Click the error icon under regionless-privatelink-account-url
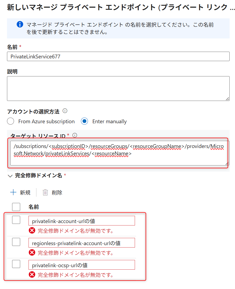The height and width of the screenshot is (289, 235). coord(32,252)
